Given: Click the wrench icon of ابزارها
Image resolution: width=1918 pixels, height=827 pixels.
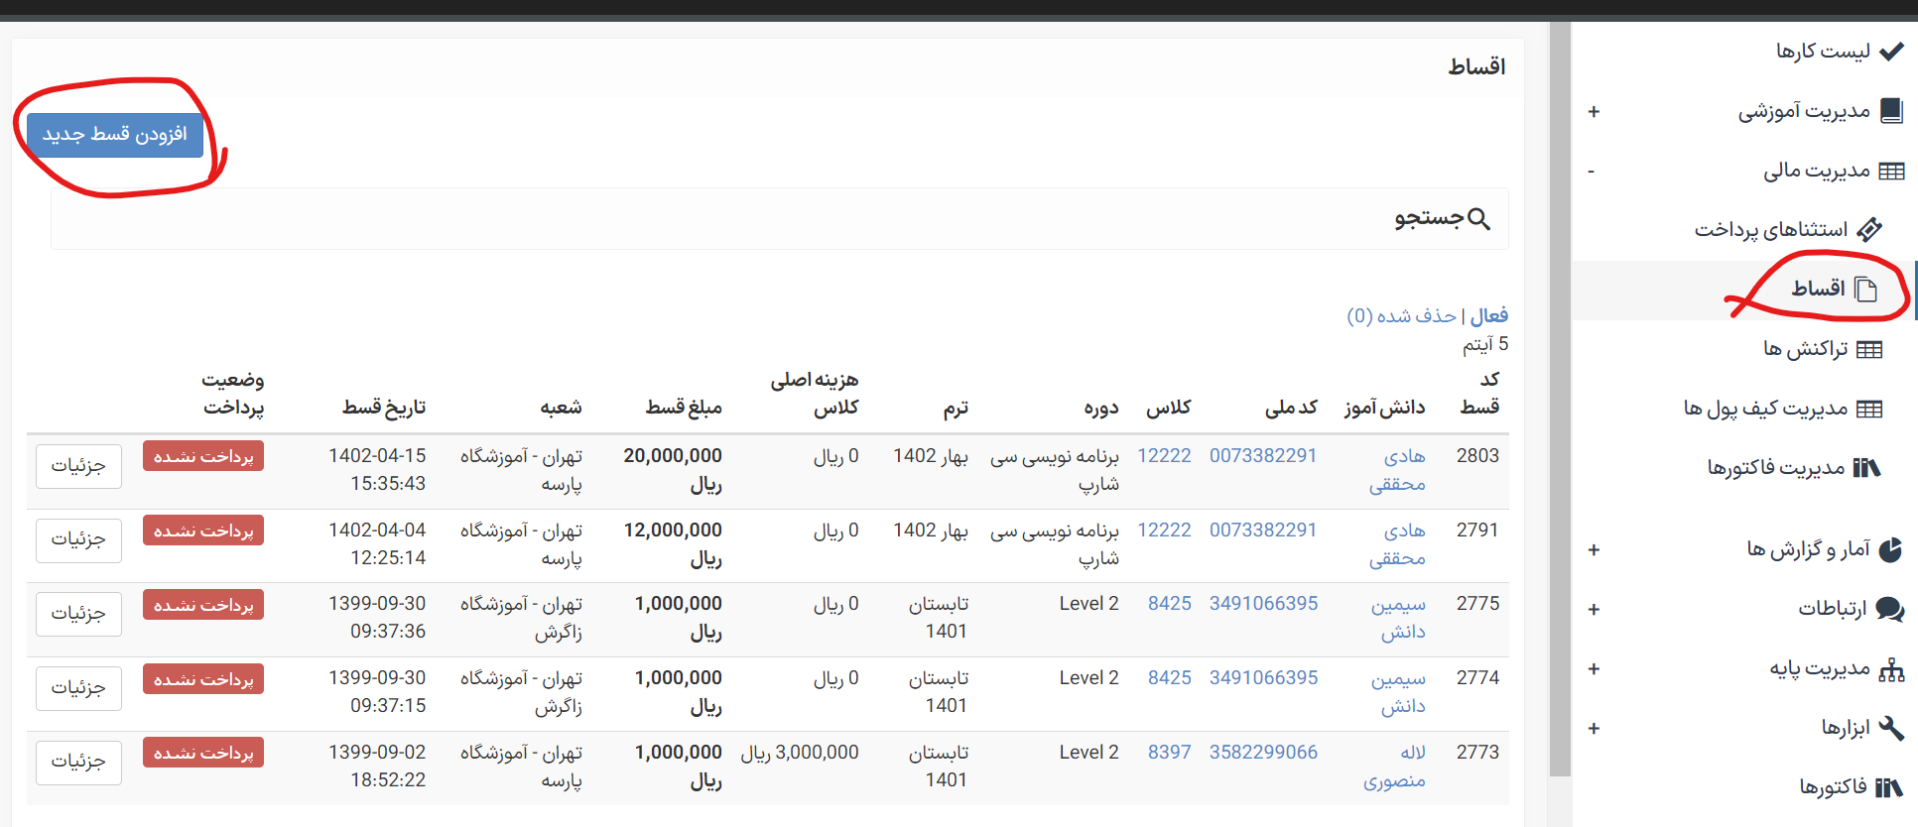Looking at the screenshot, I should point(1892,729).
